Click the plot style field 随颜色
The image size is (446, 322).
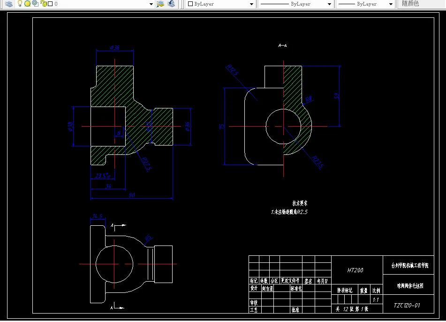[x=421, y=4]
